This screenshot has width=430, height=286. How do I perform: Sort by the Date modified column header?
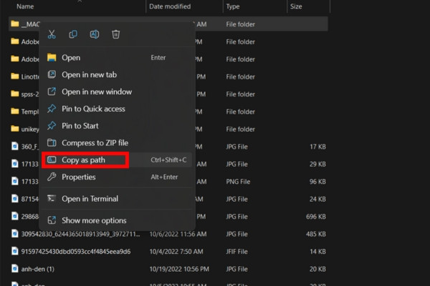click(x=170, y=6)
